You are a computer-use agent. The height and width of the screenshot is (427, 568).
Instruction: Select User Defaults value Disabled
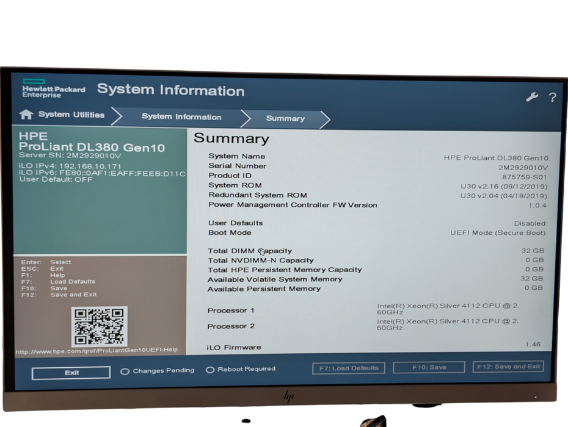[530, 223]
